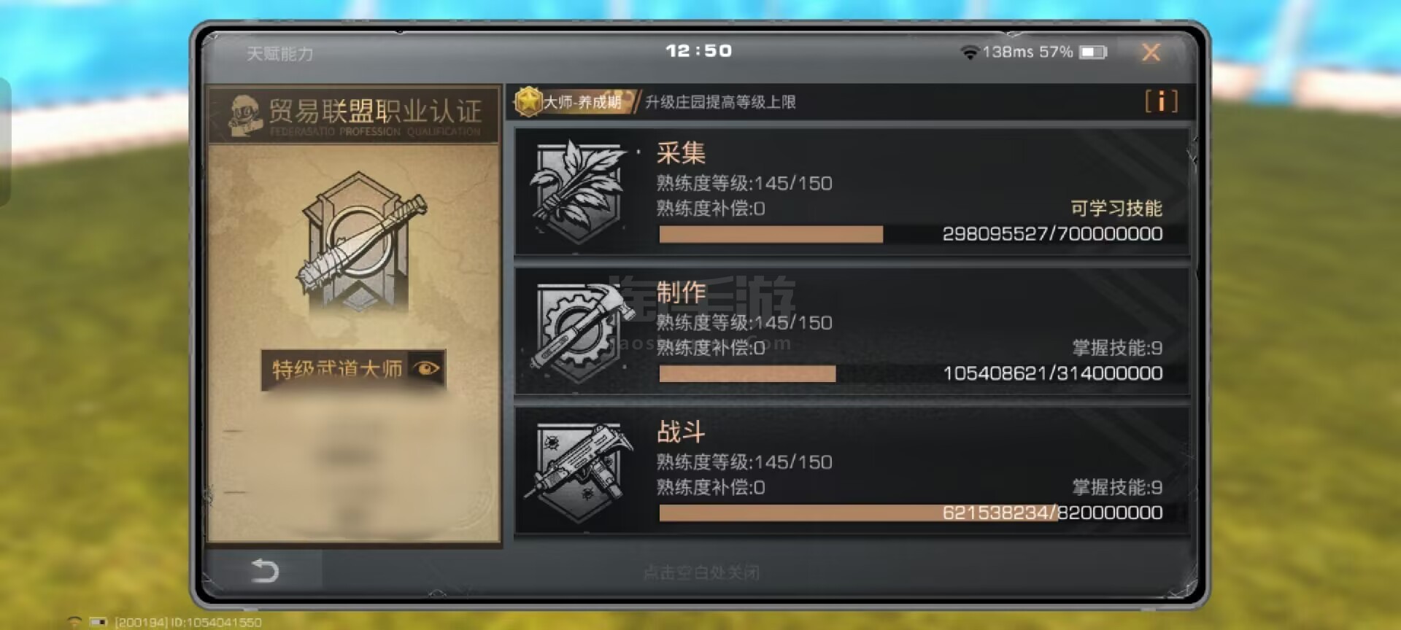Open the 采集 gathering leaf badge icon
Viewport: 1401px width, 630px height.
coord(579,191)
